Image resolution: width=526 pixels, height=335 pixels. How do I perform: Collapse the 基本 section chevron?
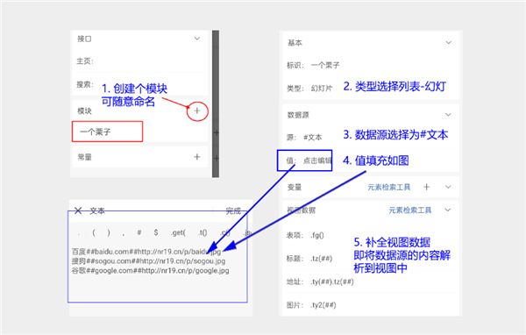click(448, 43)
